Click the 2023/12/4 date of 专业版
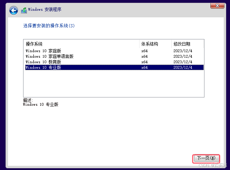Screen dimensions: 230x170 click(183, 67)
